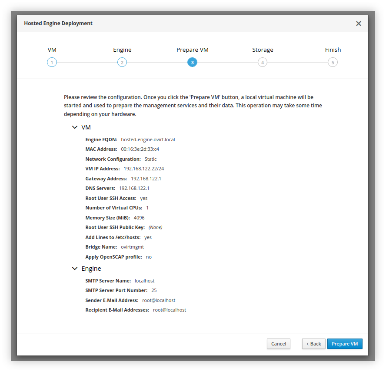This screenshot has height=372, width=386.
Task: Select the Finish step label
Action: pyautogui.click(x=333, y=50)
